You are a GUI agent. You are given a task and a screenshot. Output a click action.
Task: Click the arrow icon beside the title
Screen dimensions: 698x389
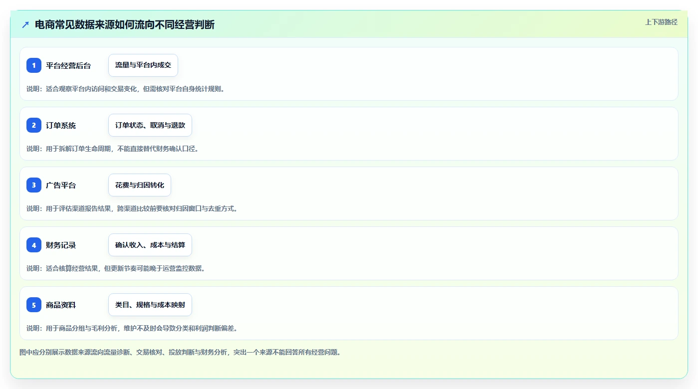click(25, 24)
